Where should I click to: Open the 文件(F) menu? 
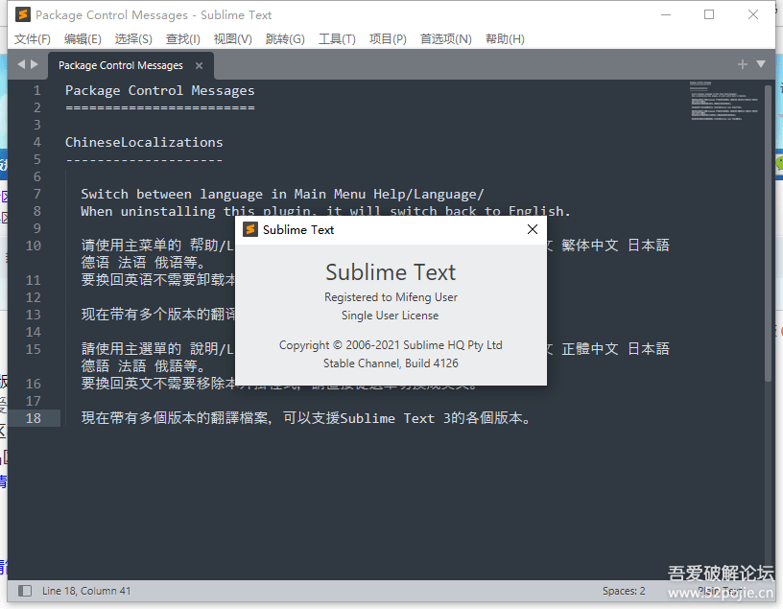(x=33, y=38)
